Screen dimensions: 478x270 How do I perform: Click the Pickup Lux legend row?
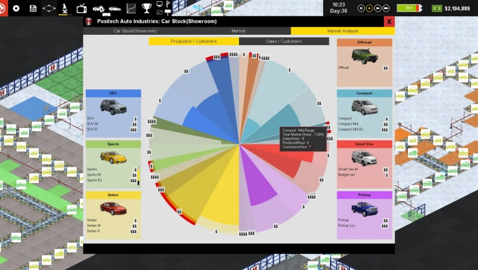(363, 225)
